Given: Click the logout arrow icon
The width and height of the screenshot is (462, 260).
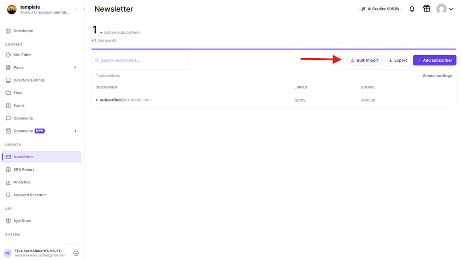Looking at the screenshot, I should coord(76,253).
